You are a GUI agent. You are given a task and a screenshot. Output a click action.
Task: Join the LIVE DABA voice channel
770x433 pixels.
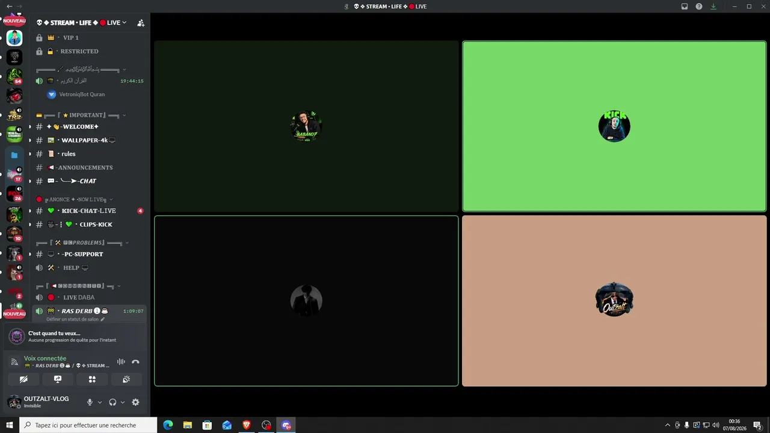pos(89,298)
